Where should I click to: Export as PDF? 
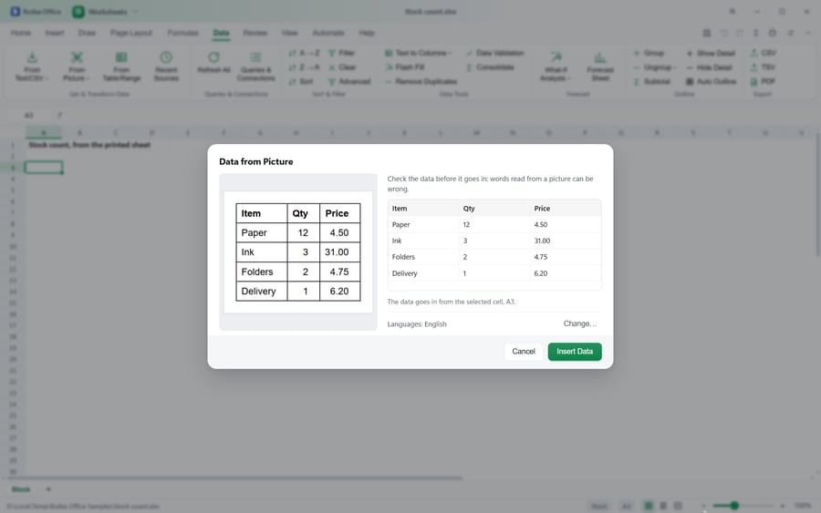pyautogui.click(x=763, y=81)
